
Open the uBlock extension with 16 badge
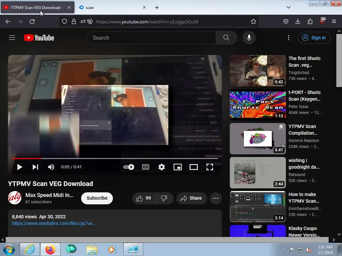(x=322, y=21)
